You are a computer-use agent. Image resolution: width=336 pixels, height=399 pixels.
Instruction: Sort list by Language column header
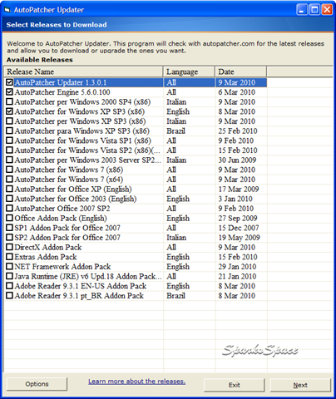tap(189, 71)
